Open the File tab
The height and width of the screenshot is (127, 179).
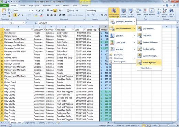(4, 5)
